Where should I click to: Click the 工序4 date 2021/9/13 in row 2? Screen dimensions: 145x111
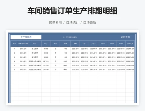click(x=112, y=53)
